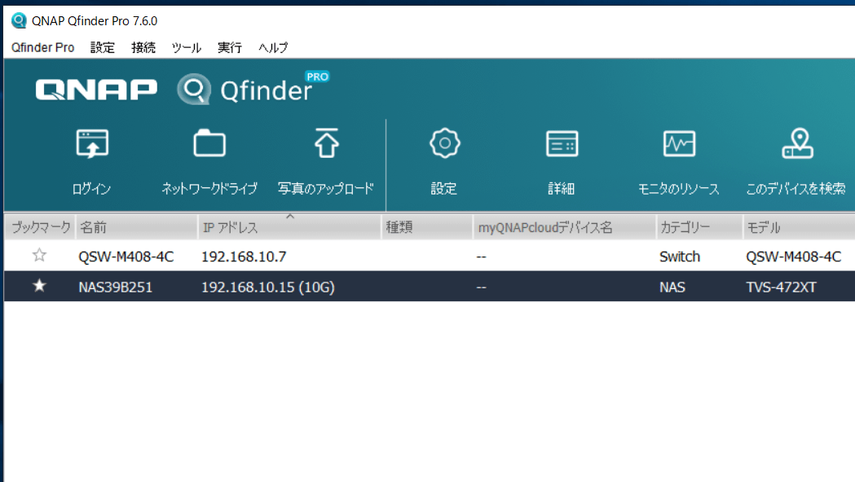
Task: Click the IP address 192.168.10.15 (10G)
Action: tap(267, 287)
